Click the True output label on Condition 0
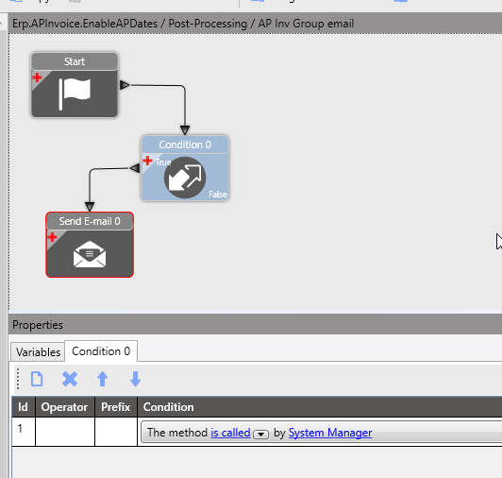Screen dimensions: 502x478 (x=163, y=162)
